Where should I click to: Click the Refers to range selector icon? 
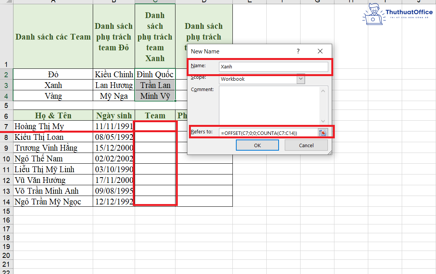pyautogui.click(x=323, y=132)
